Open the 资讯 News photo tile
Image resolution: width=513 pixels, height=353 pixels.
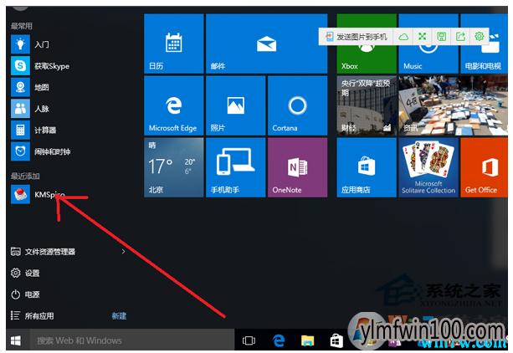pos(453,105)
